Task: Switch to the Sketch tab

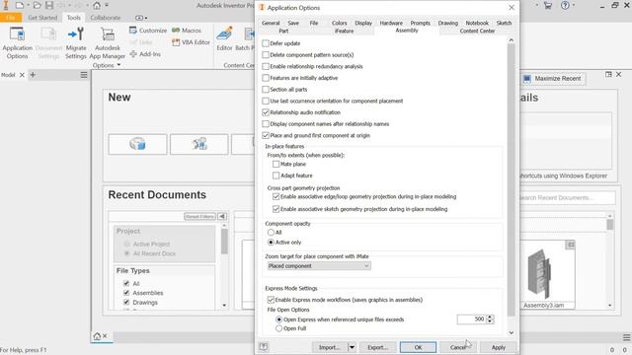Action: [x=504, y=23]
